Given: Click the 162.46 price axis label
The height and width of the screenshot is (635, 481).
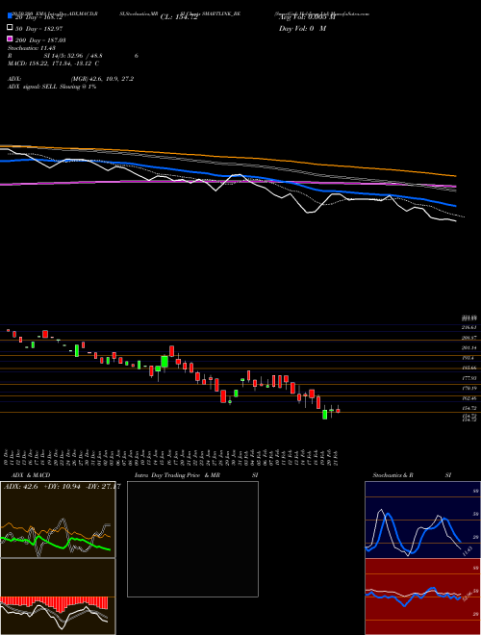Looking at the screenshot, I should [468, 398].
